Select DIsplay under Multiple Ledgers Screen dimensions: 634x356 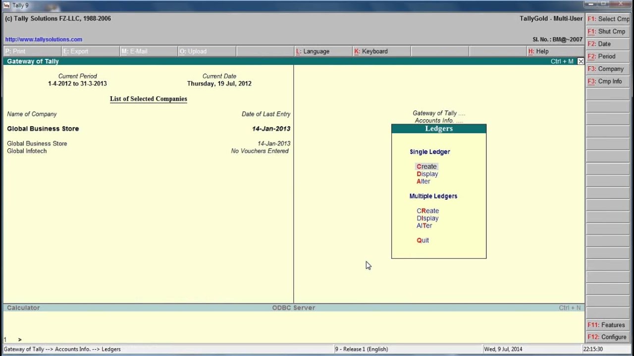[427, 218]
